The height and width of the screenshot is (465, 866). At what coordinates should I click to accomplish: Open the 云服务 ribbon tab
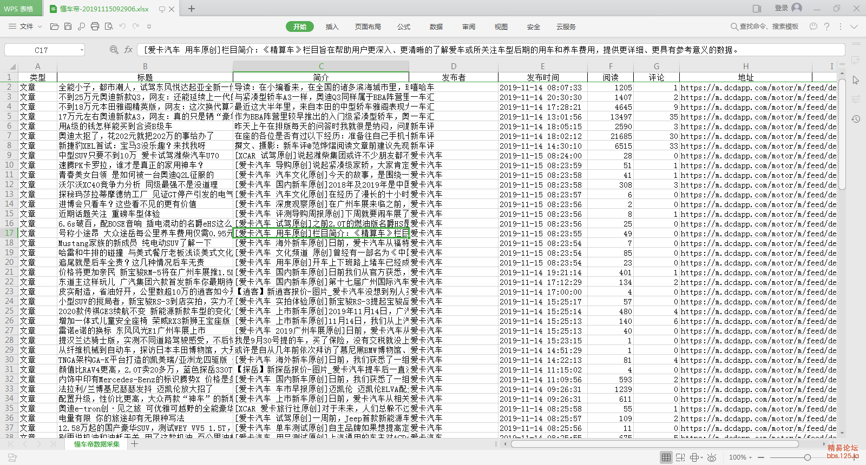[x=566, y=26]
